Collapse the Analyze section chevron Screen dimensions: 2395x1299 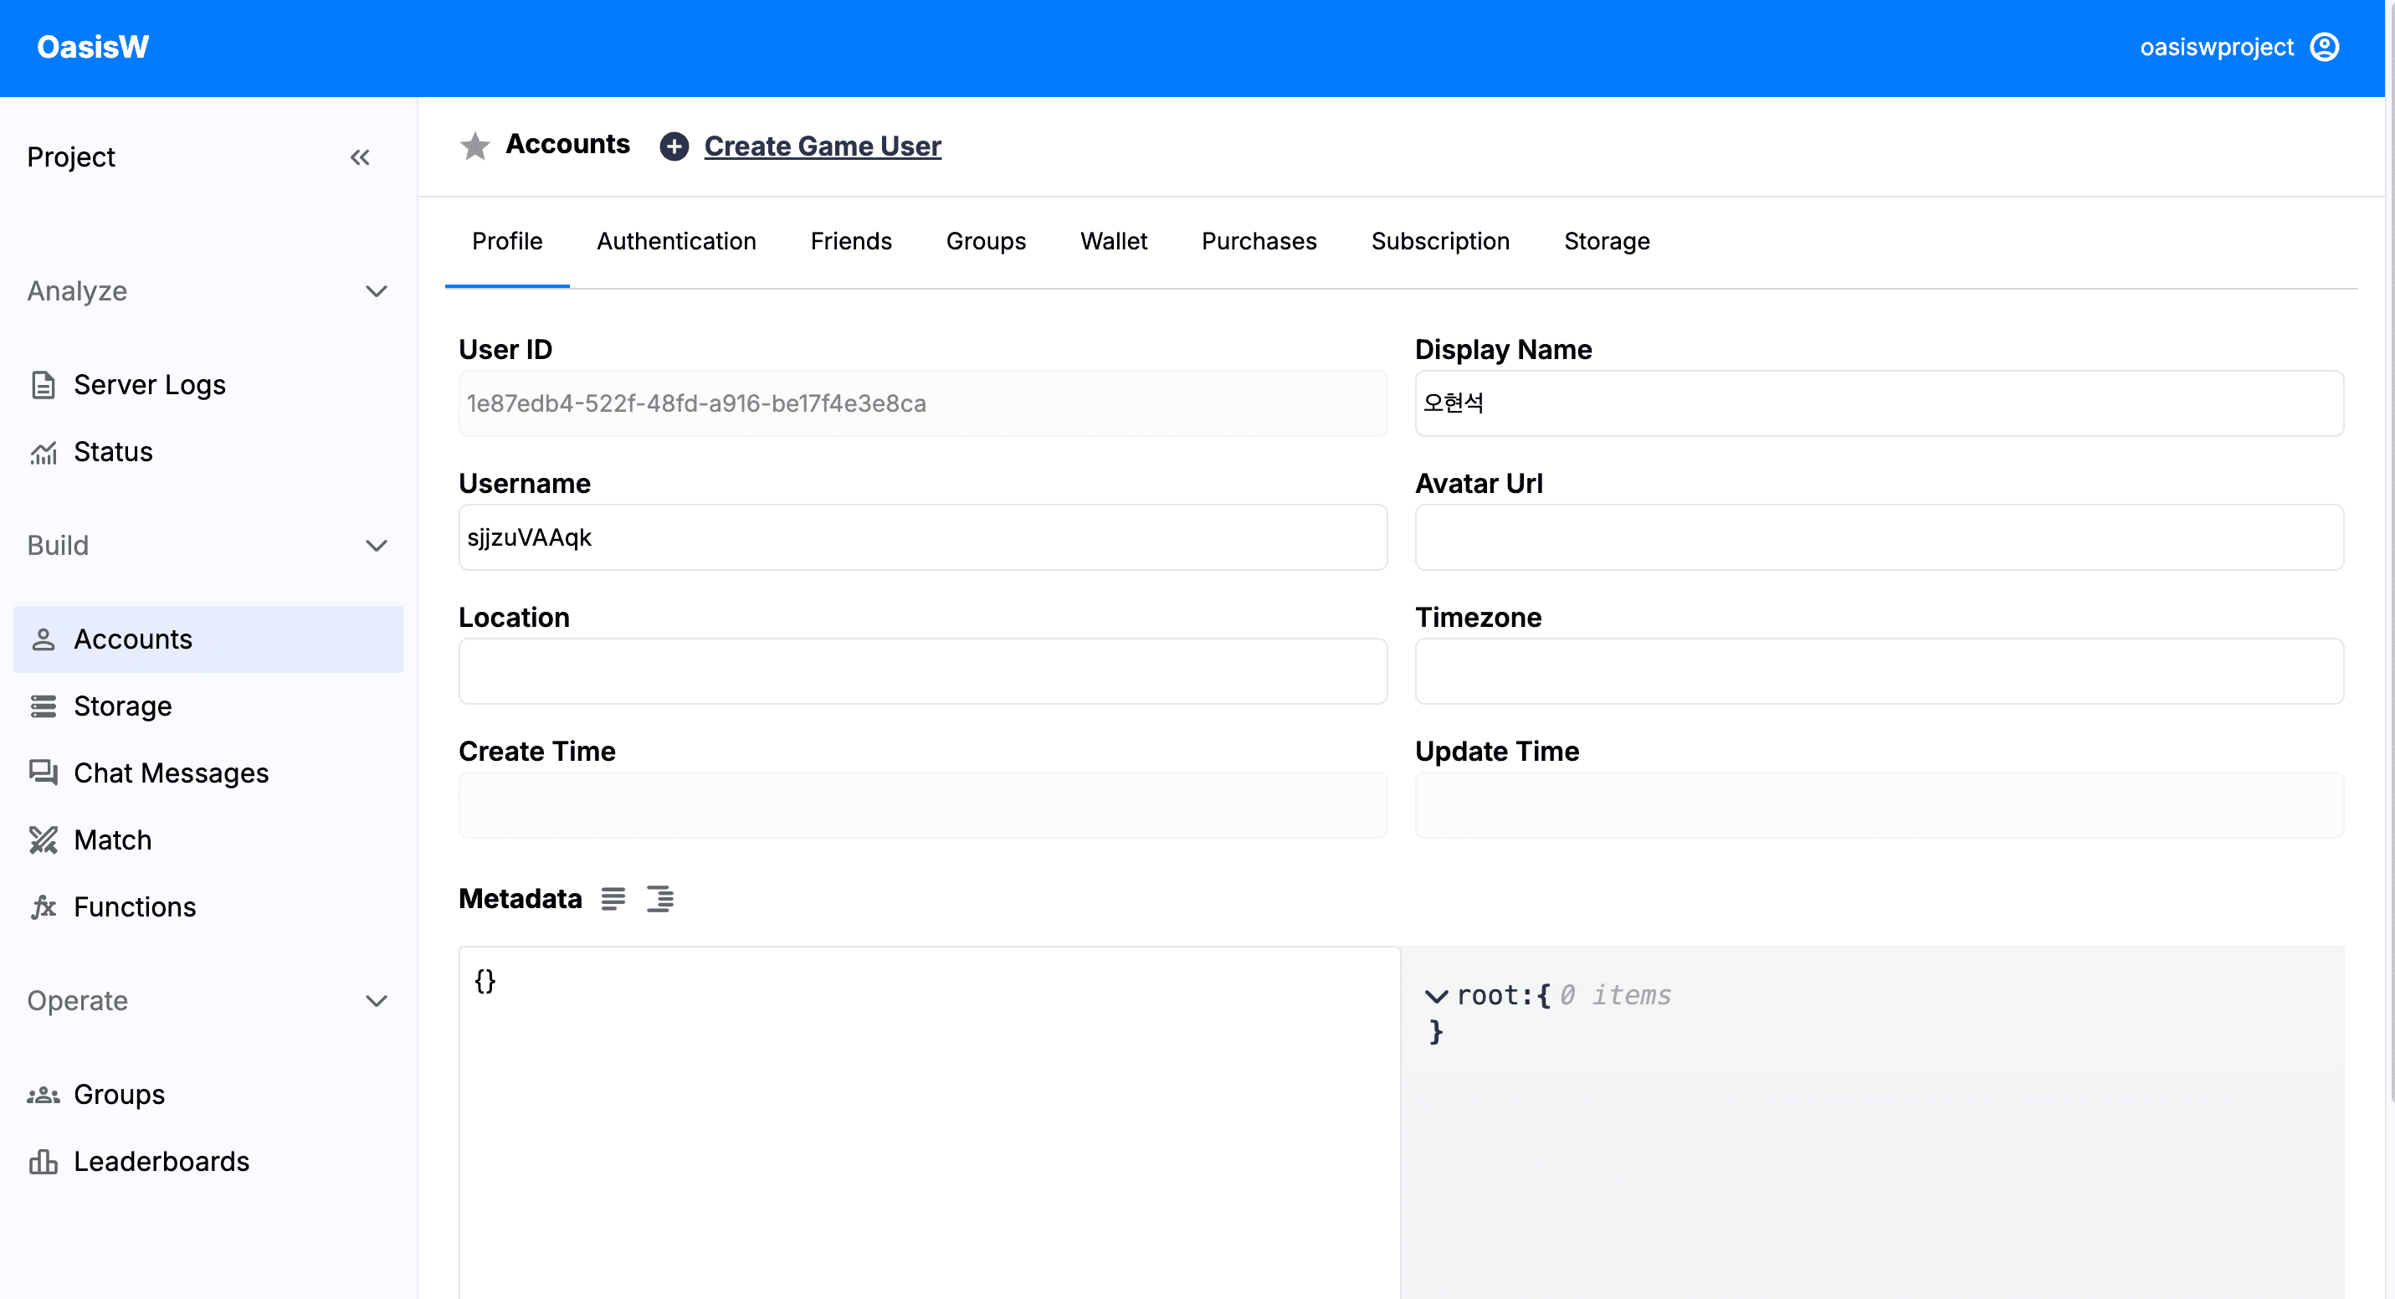click(376, 291)
